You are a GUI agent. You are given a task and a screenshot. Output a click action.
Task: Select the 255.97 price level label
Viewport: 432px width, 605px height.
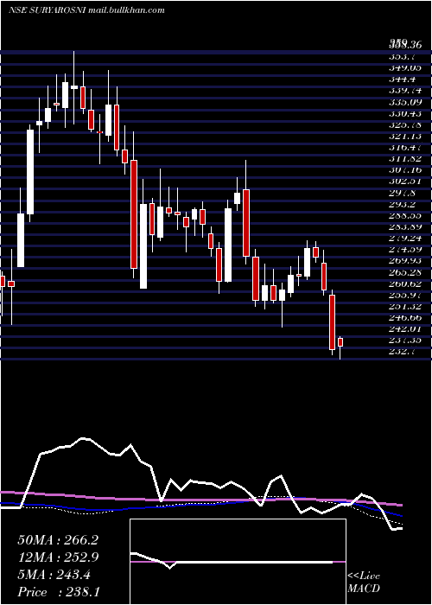point(404,296)
